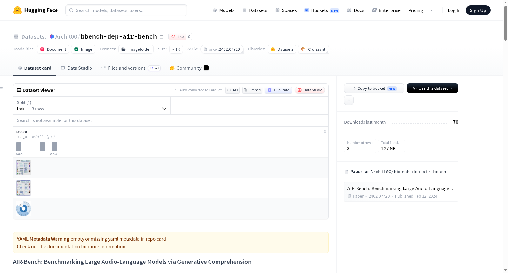Expand the navigation overflow menu icon
508x273 pixels.
click(433, 10)
